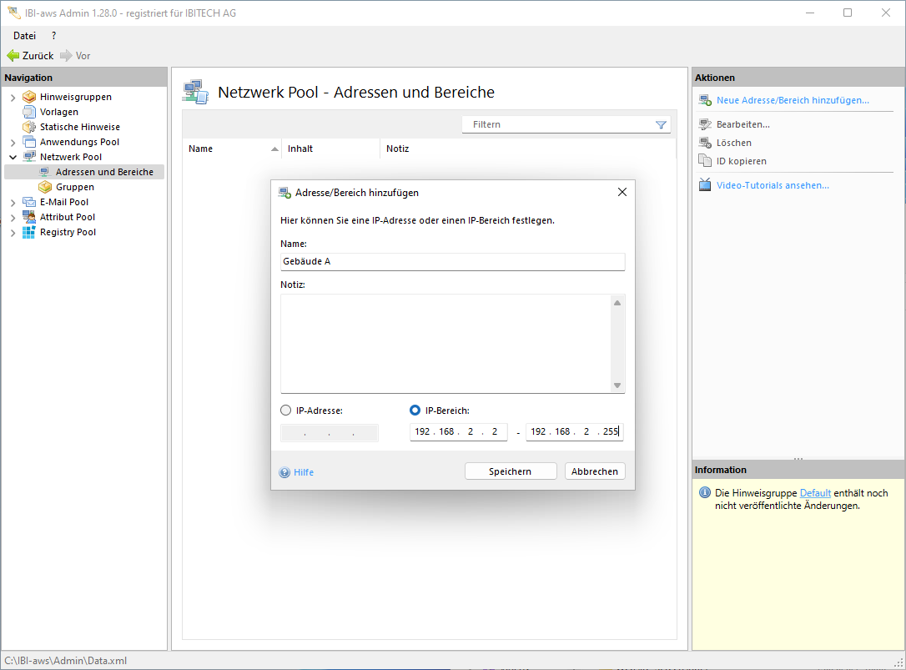Expand the E-Mail Pool tree node
The height and width of the screenshot is (670, 906).
pyautogui.click(x=13, y=203)
